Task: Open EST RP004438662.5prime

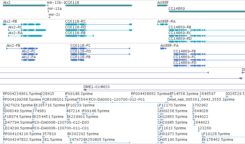Action: pos(150,94)
